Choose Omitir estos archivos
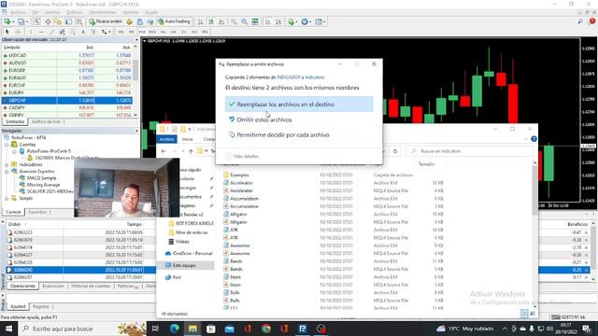Viewport: 598px width, 336px height. (x=299, y=119)
